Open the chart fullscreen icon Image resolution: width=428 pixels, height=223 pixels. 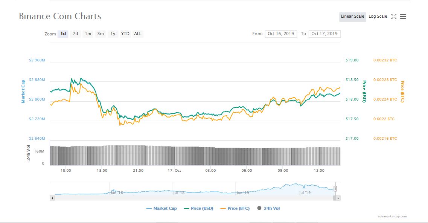click(x=394, y=17)
